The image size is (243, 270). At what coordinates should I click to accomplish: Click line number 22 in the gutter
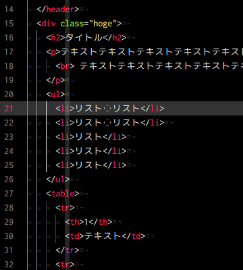click(x=9, y=123)
